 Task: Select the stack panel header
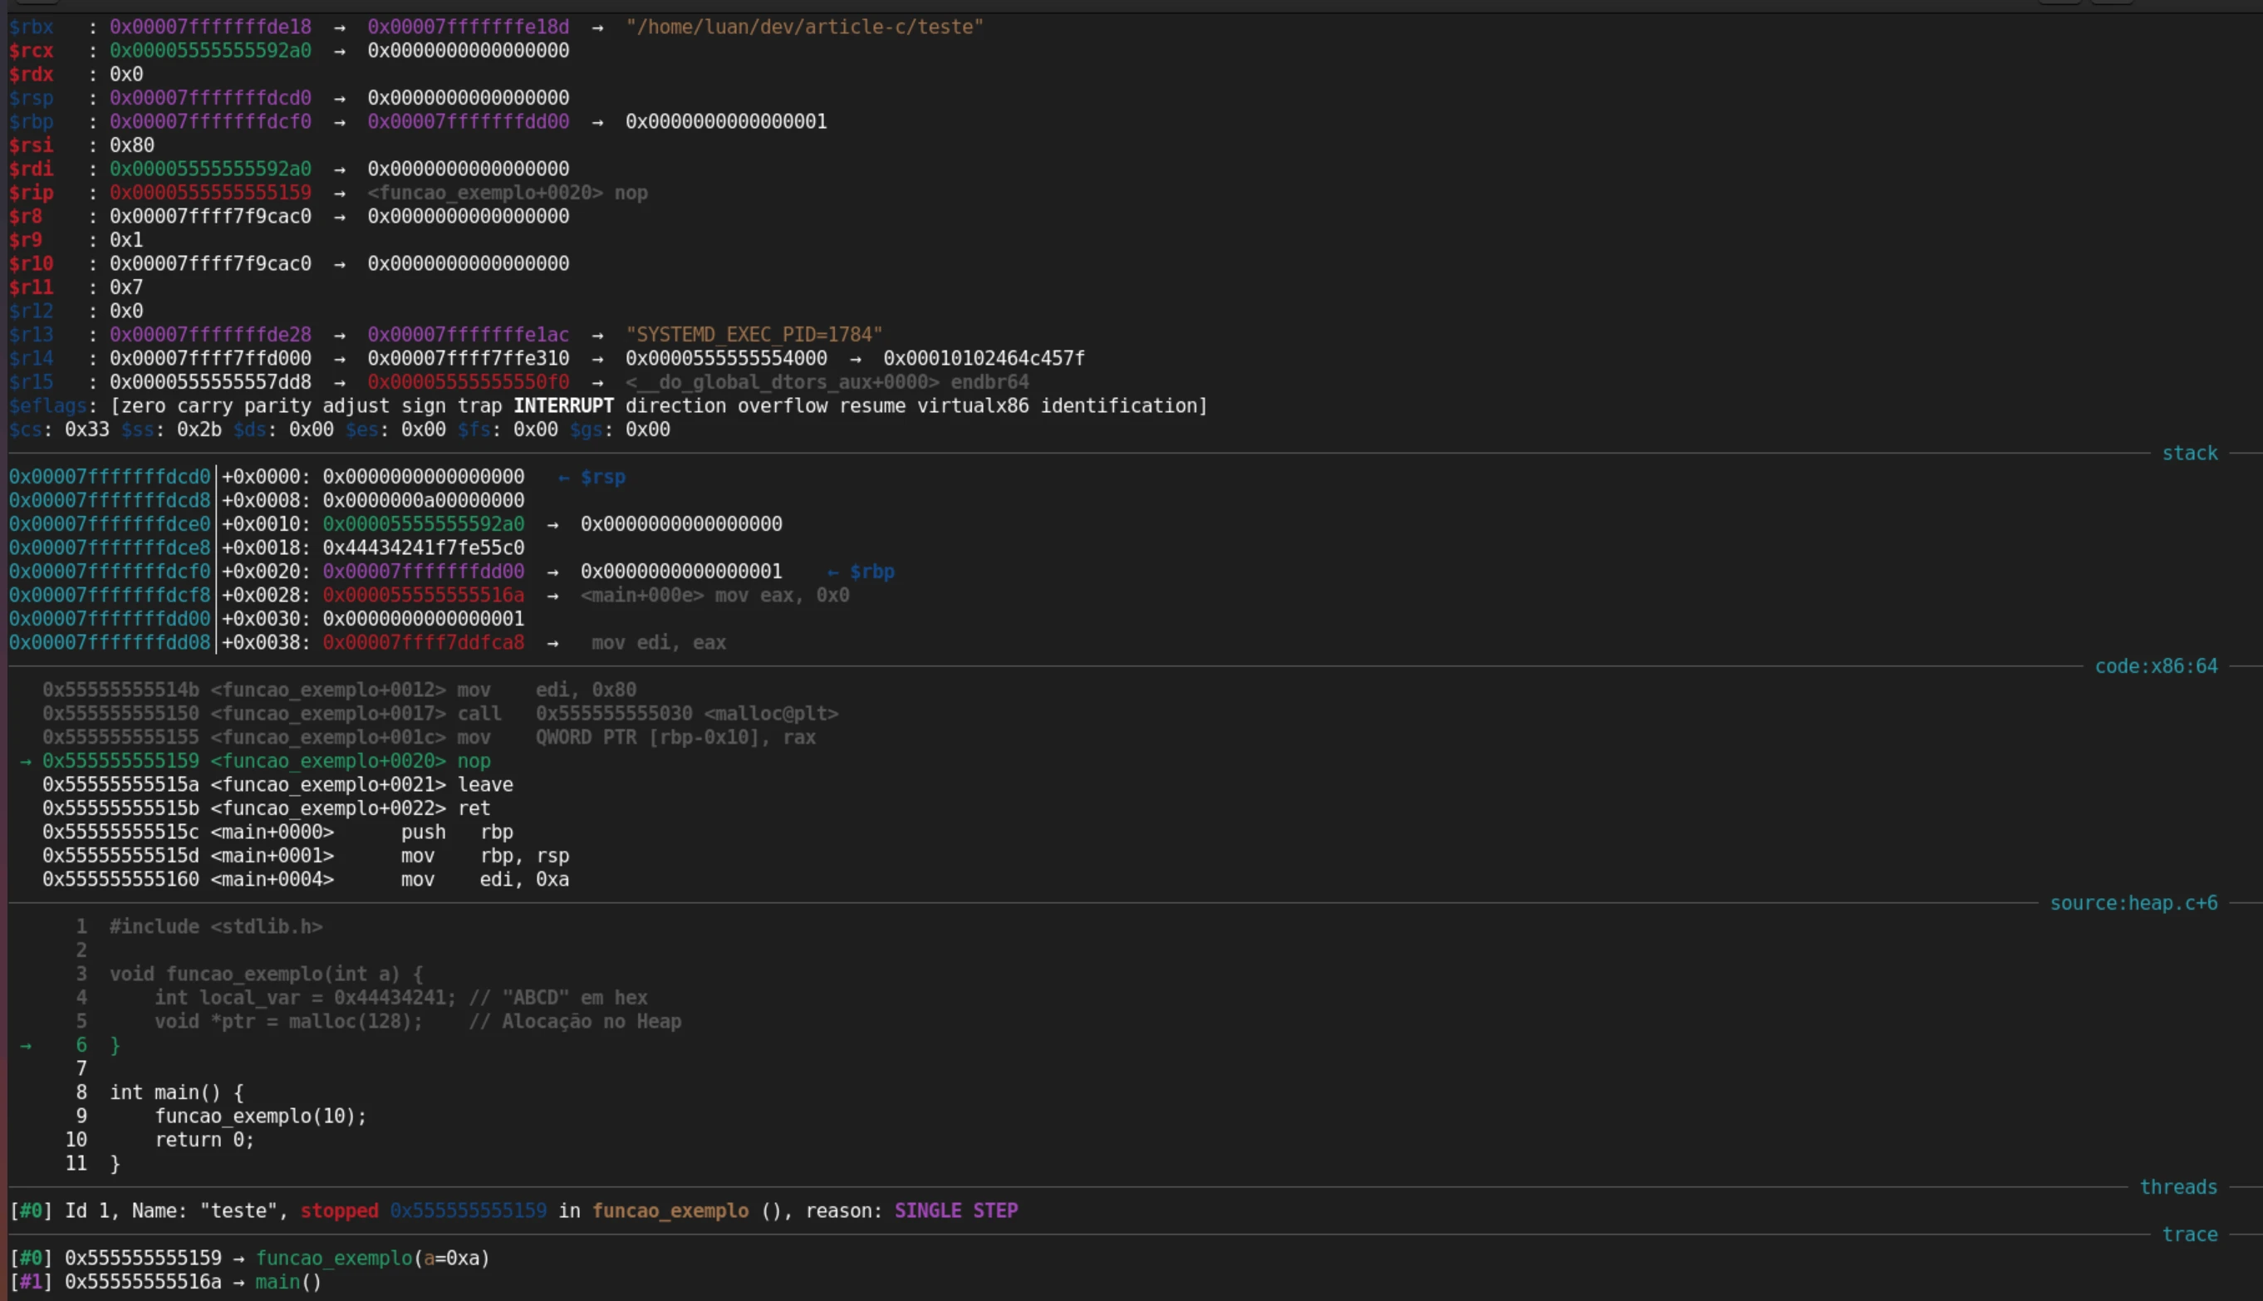2189,453
